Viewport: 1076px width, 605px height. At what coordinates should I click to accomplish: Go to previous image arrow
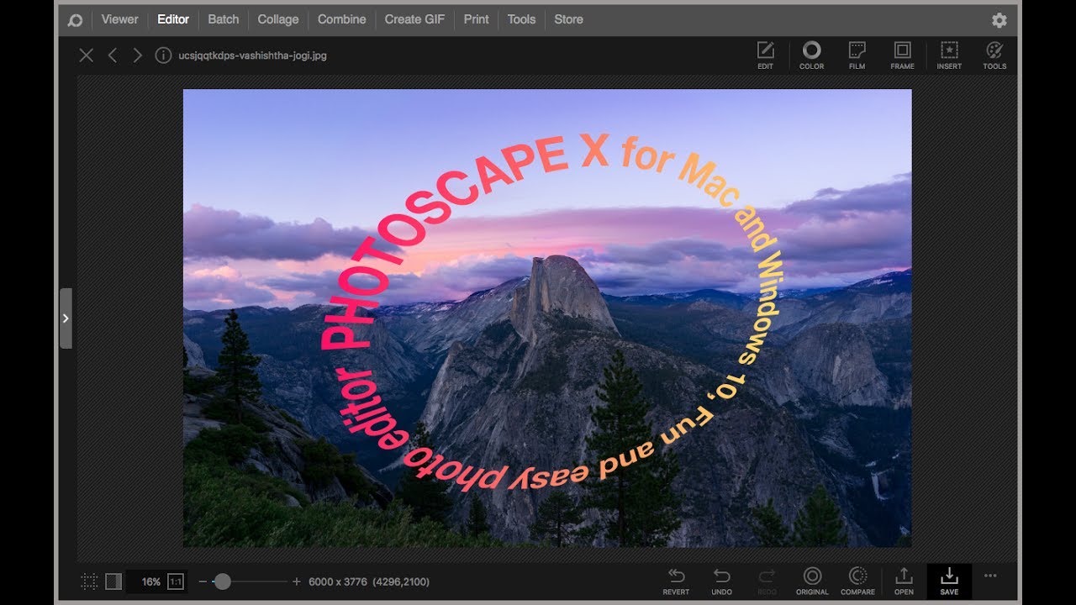(x=112, y=55)
